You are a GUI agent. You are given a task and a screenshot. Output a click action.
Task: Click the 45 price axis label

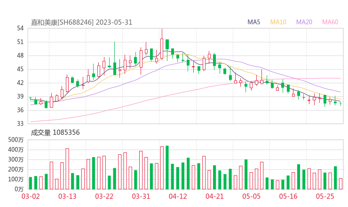click(20, 69)
